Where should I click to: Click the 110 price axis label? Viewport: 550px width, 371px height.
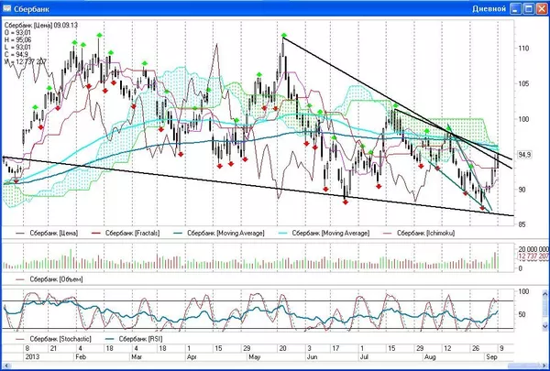pyautogui.click(x=524, y=49)
